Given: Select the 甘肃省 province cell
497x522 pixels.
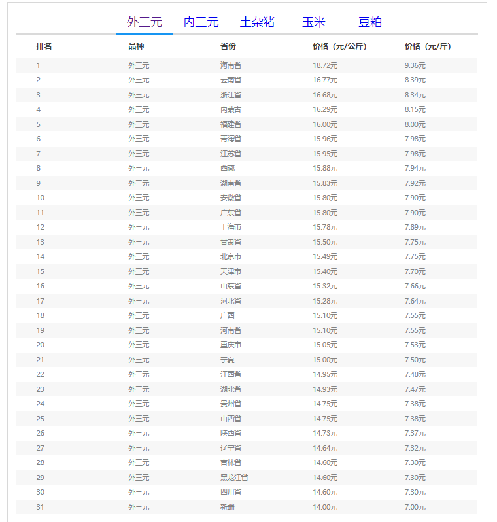Looking at the screenshot, I should [x=231, y=242].
